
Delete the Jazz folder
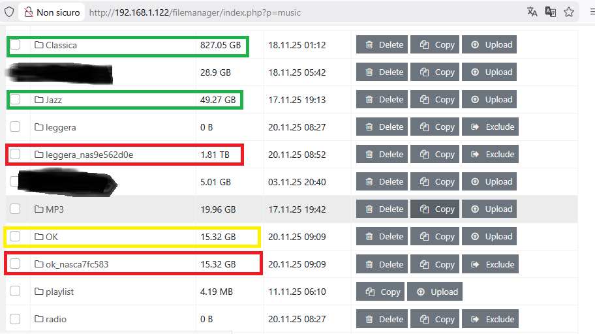pyautogui.click(x=382, y=100)
